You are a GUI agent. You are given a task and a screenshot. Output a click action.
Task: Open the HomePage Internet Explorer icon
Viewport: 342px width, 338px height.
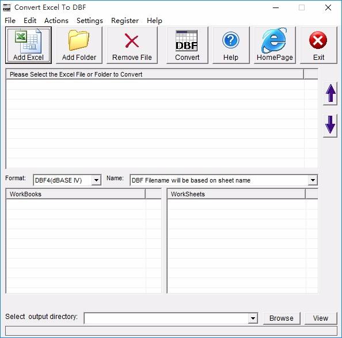[275, 45]
